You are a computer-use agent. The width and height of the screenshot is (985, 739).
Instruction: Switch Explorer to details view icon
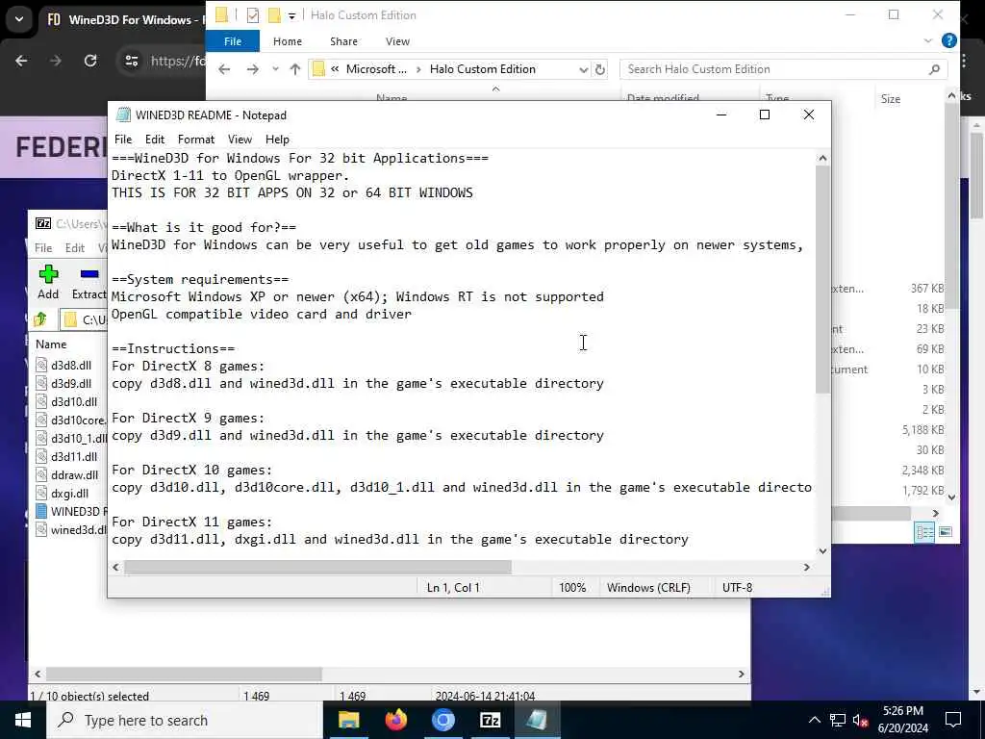924,532
